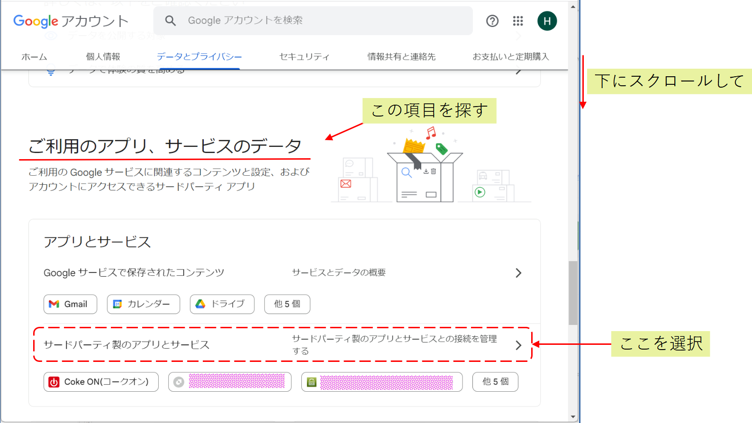Click the Calendar icon in カレンダー chip
Image resolution: width=752 pixels, height=423 pixels.
click(x=118, y=304)
